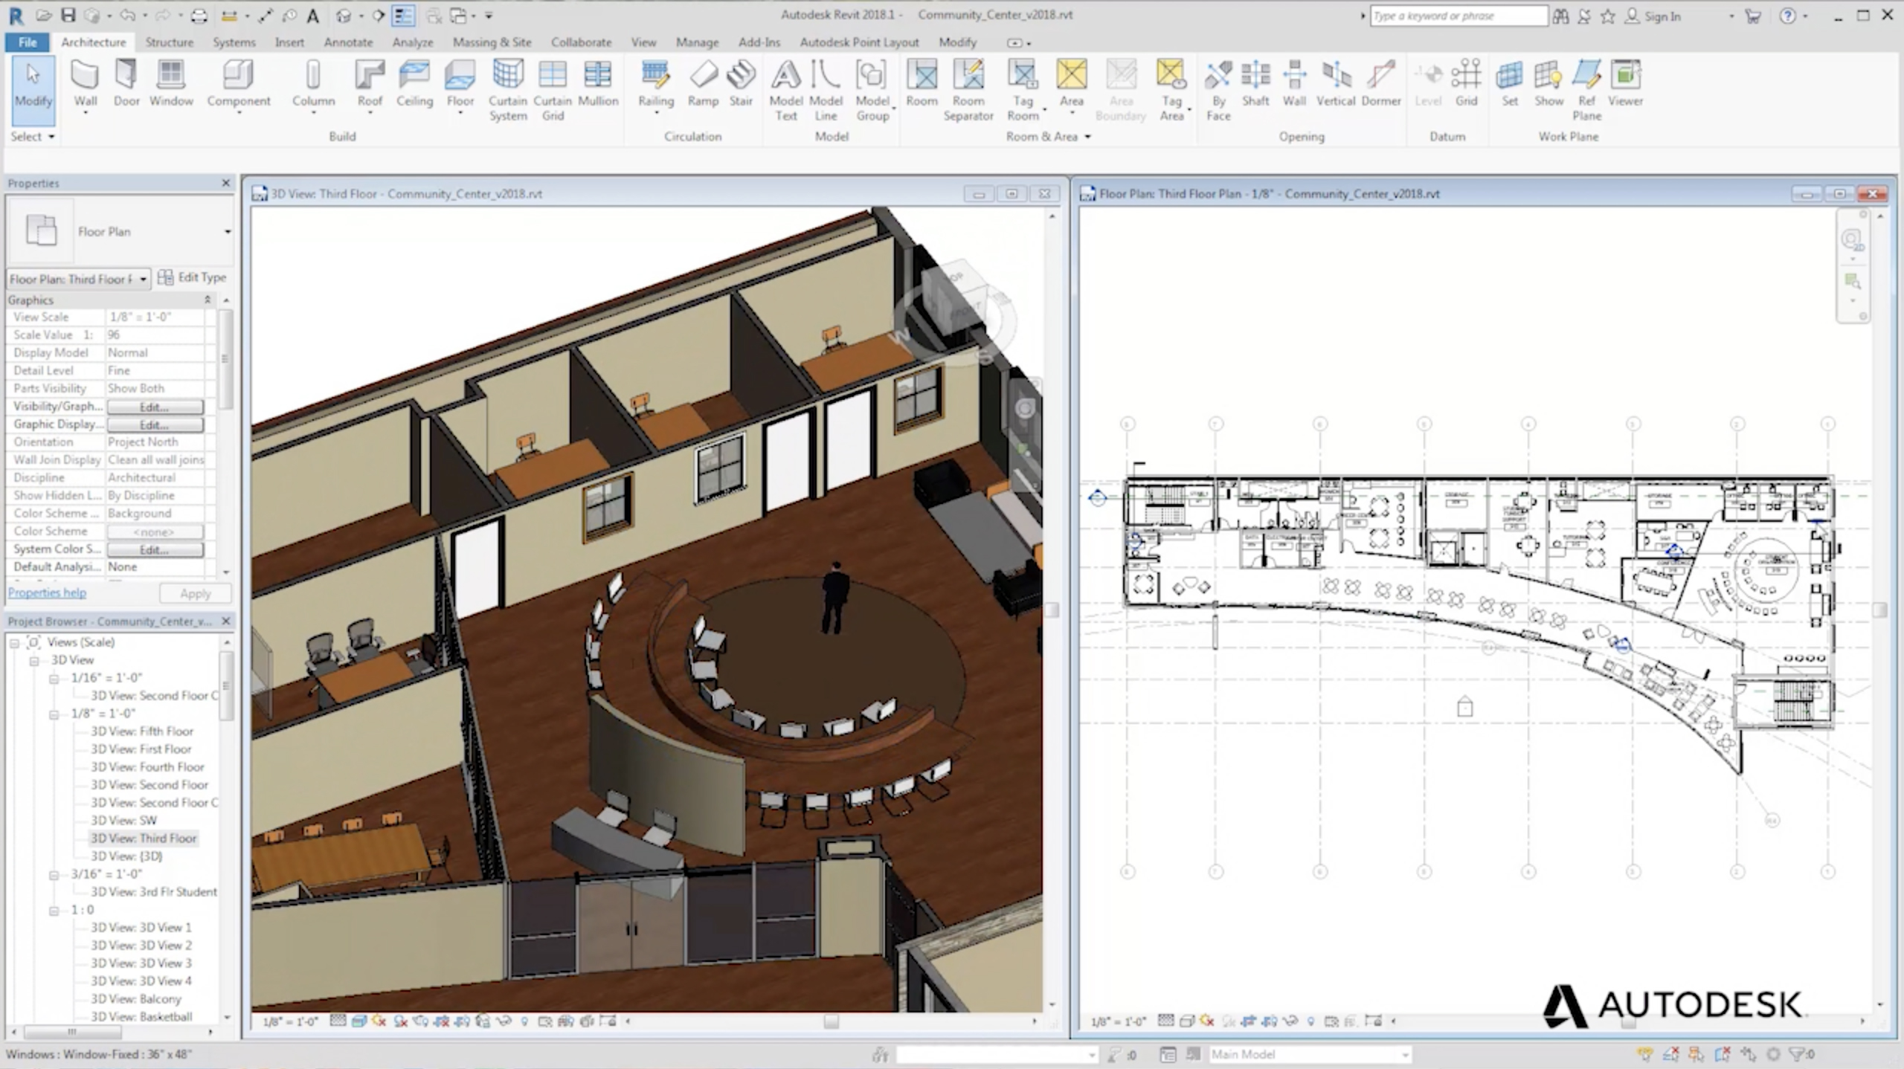Toggle Project Browser and Properties button in toolbar
This screenshot has height=1069, width=1904.
point(403,15)
